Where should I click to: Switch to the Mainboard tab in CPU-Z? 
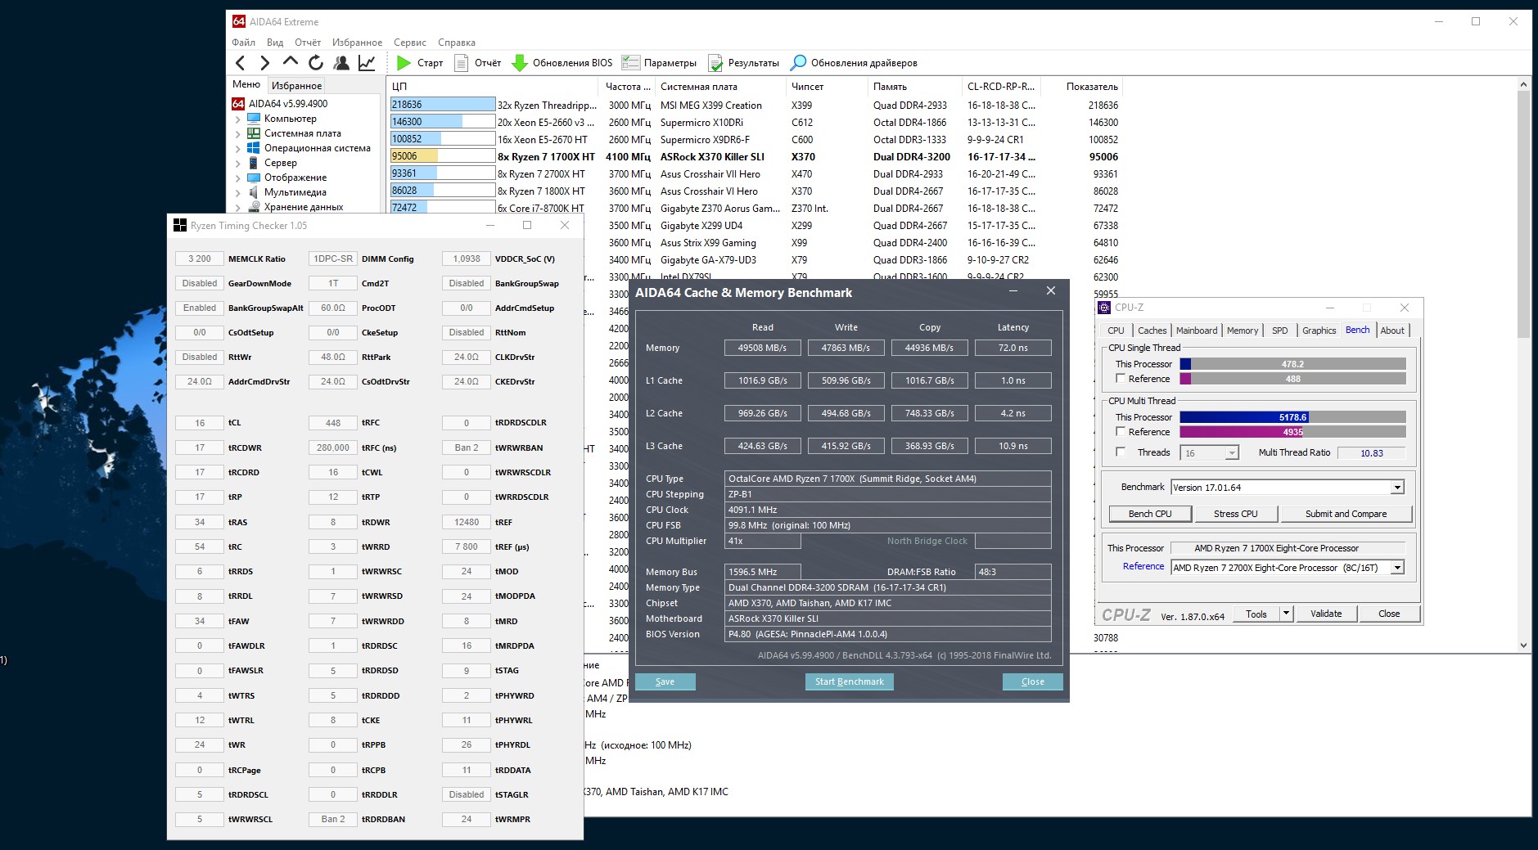click(1197, 331)
